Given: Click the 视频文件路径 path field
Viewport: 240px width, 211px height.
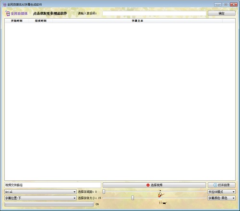Looking at the screenshot, I should (53, 185).
